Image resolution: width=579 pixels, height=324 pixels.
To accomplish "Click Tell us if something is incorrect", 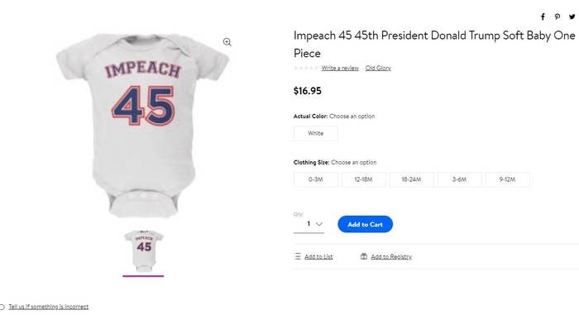I will 48,307.
